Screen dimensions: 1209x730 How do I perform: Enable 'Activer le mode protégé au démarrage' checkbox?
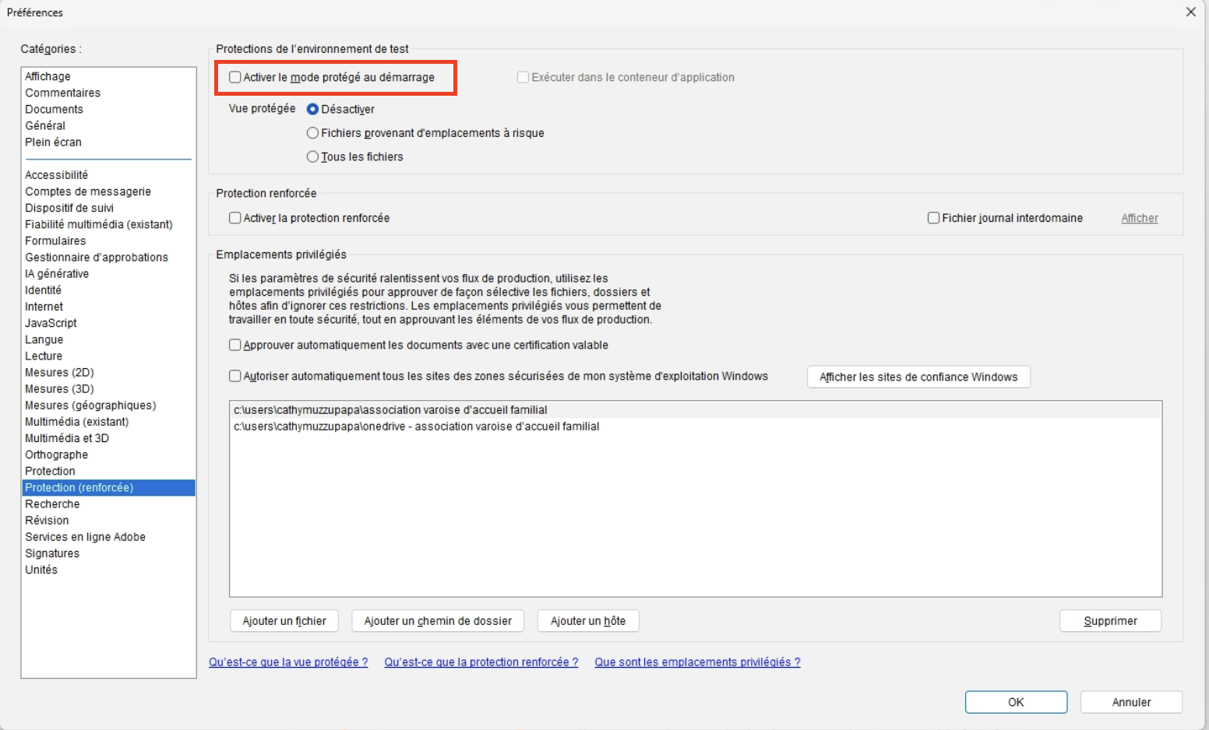pos(235,77)
